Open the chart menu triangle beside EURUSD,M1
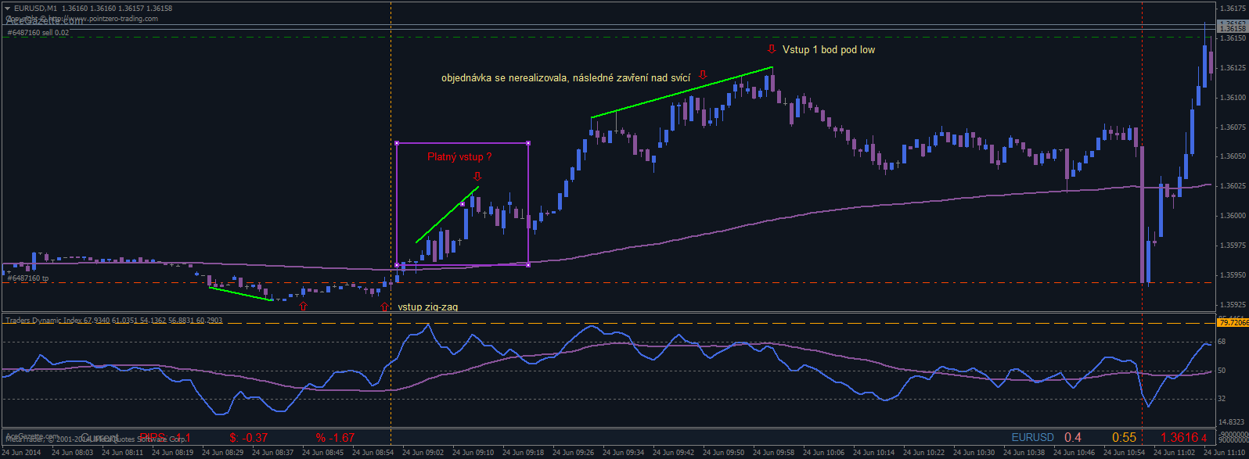The height and width of the screenshot is (459, 1249). tap(7, 8)
